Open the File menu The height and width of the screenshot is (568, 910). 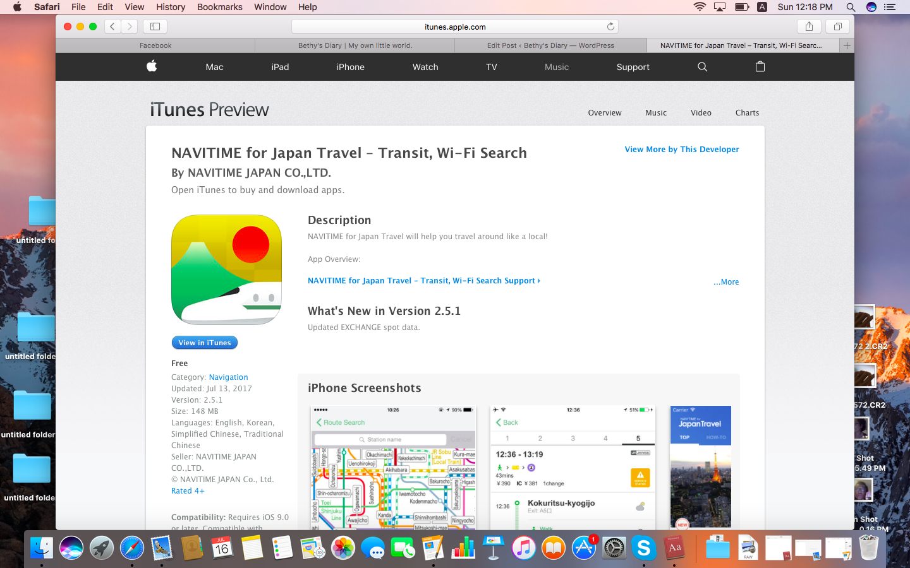[x=78, y=7]
